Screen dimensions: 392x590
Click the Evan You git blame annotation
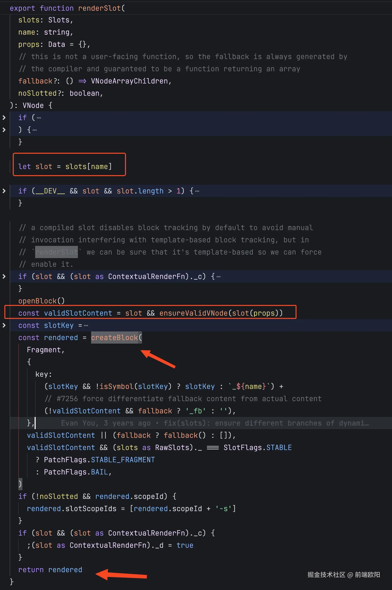tap(215, 423)
